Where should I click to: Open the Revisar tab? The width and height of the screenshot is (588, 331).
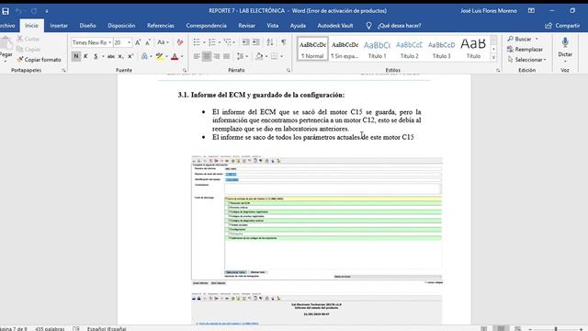point(246,26)
